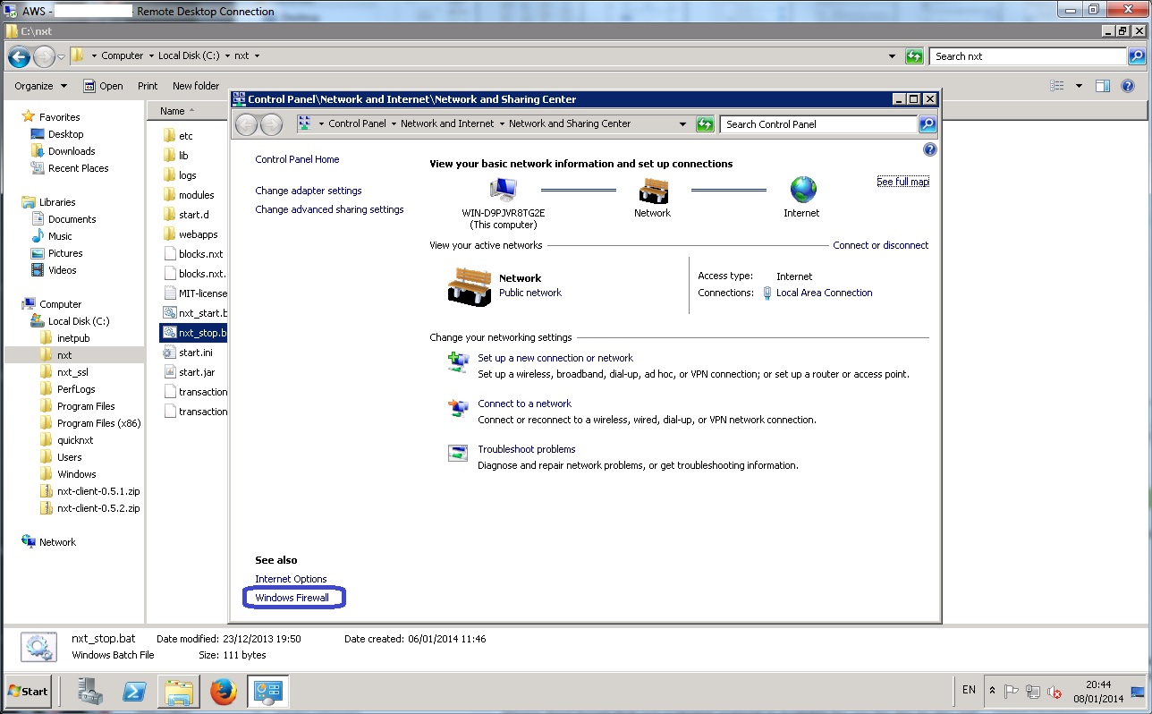This screenshot has height=714, width=1152.
Task: Select Recent Places in navigation pane
Action: coord(78,168)
